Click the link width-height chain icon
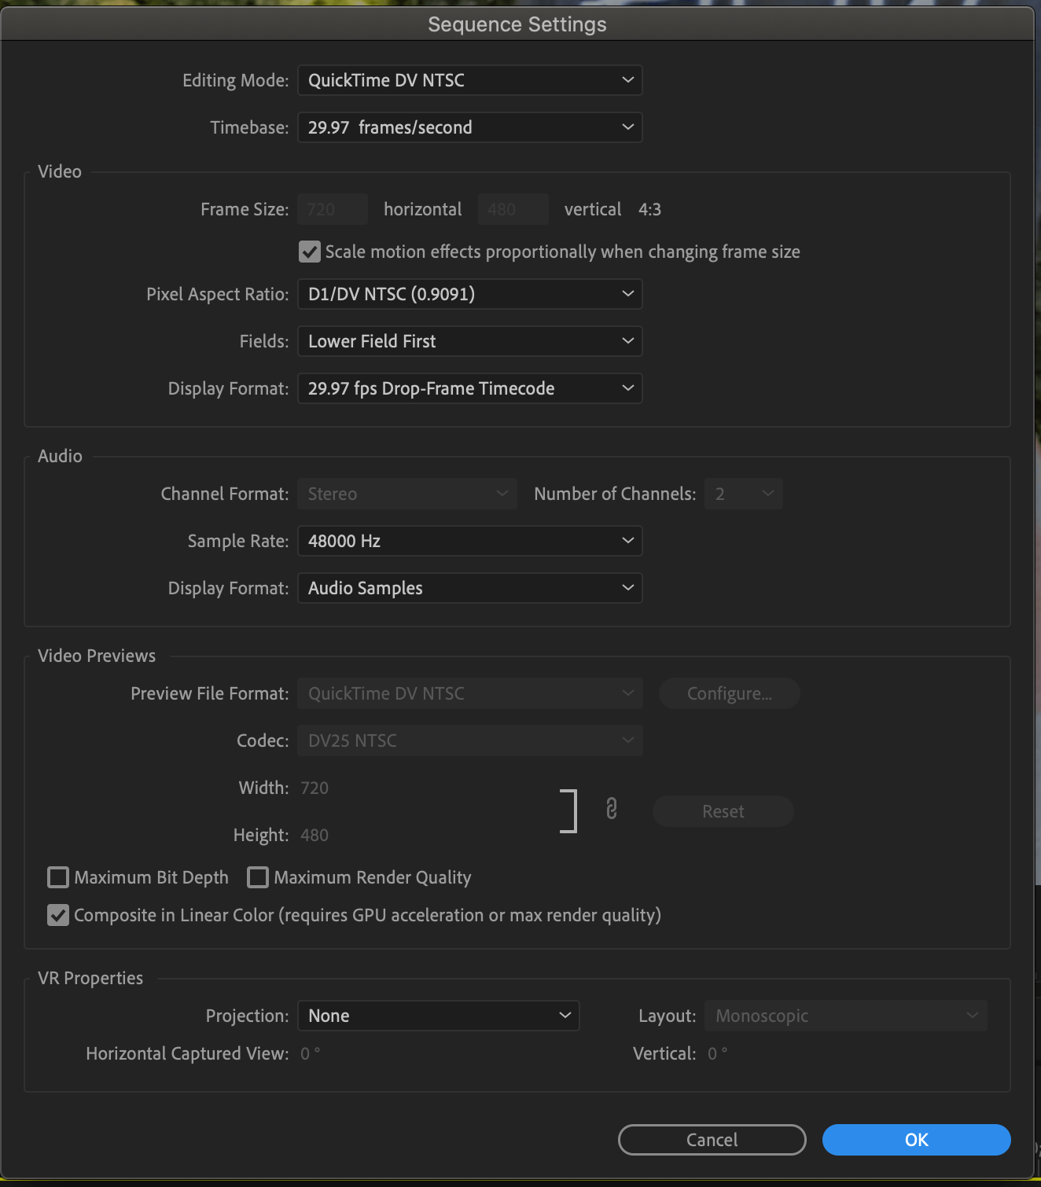 [611, 810]
